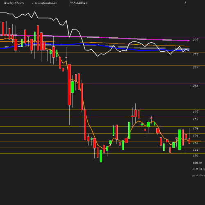Click the 'V: 0.25 X' volume text
This screenshot has width=205, height=205.
pyautogui.click(x=198, y=169)
